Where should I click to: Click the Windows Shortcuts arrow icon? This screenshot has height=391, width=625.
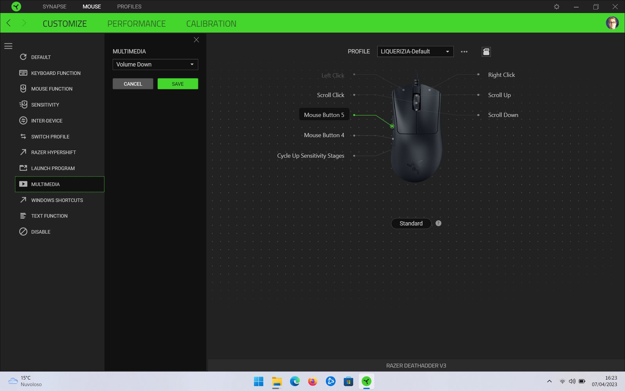click(23, 200)
